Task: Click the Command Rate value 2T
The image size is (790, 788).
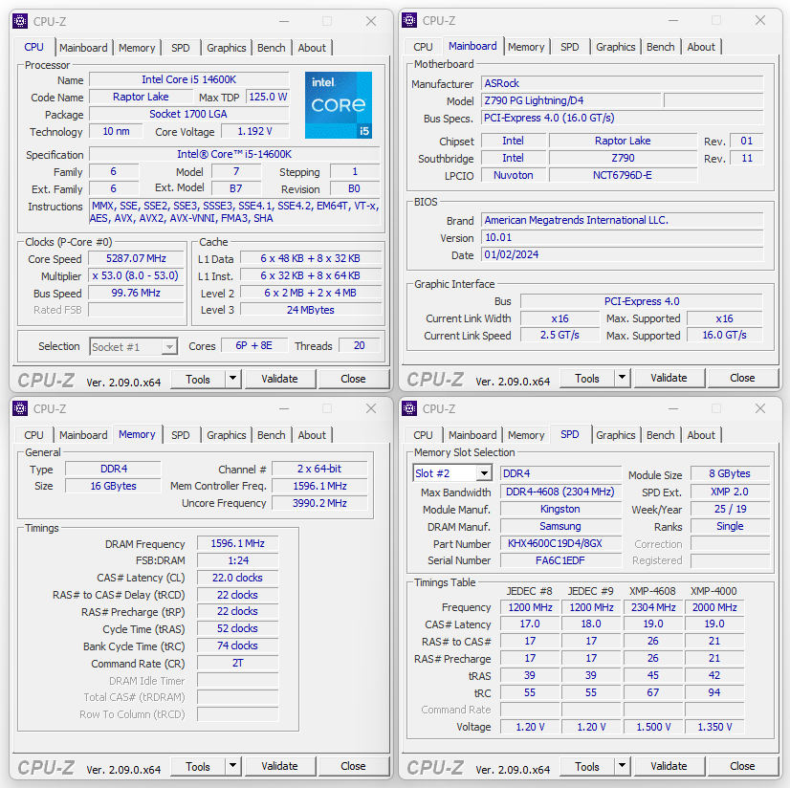Action: coord(238,663)
